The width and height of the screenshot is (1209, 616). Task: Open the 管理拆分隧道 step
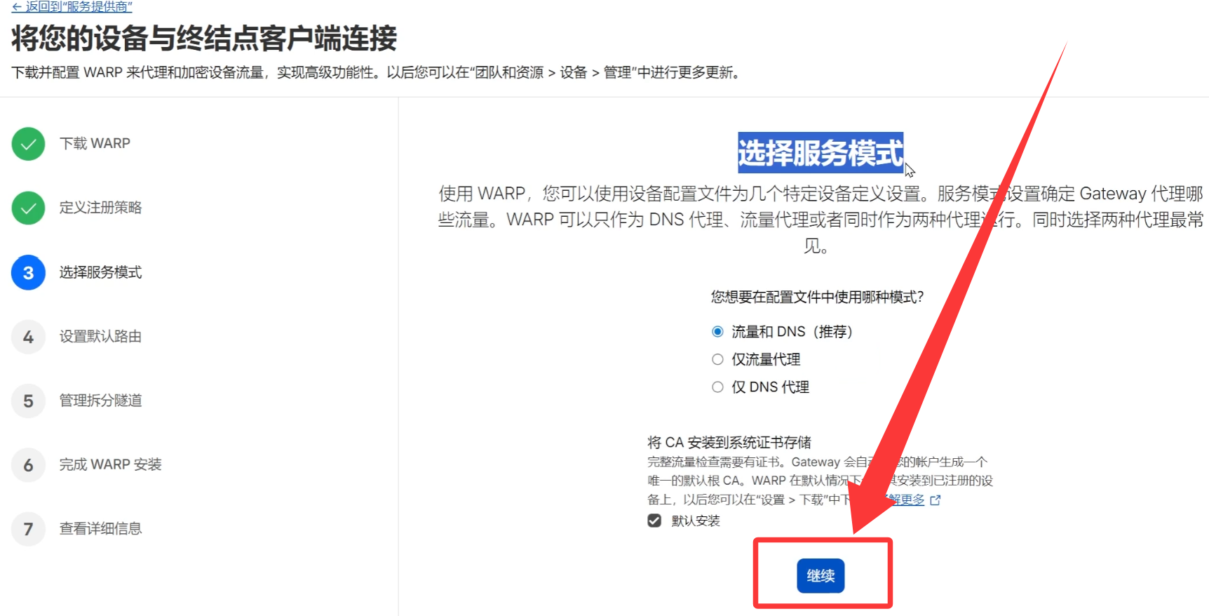pyautogui.click(x=100, y=401)
